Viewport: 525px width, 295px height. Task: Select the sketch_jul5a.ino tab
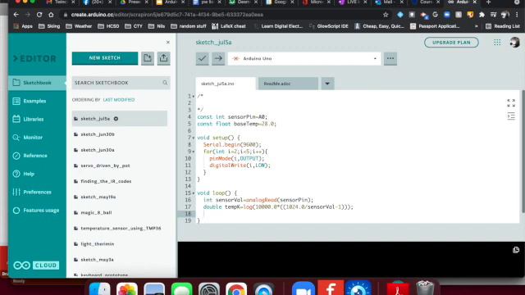pyautogui.click(x=226, y=84)
